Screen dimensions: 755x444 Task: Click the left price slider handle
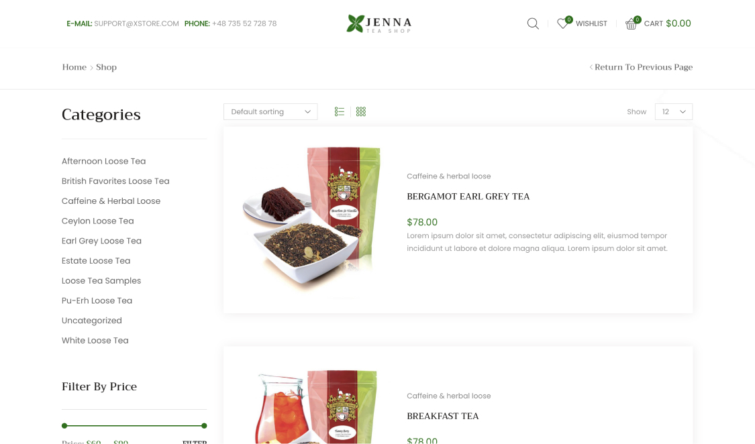pyautogui.click(x=64, y=426)
